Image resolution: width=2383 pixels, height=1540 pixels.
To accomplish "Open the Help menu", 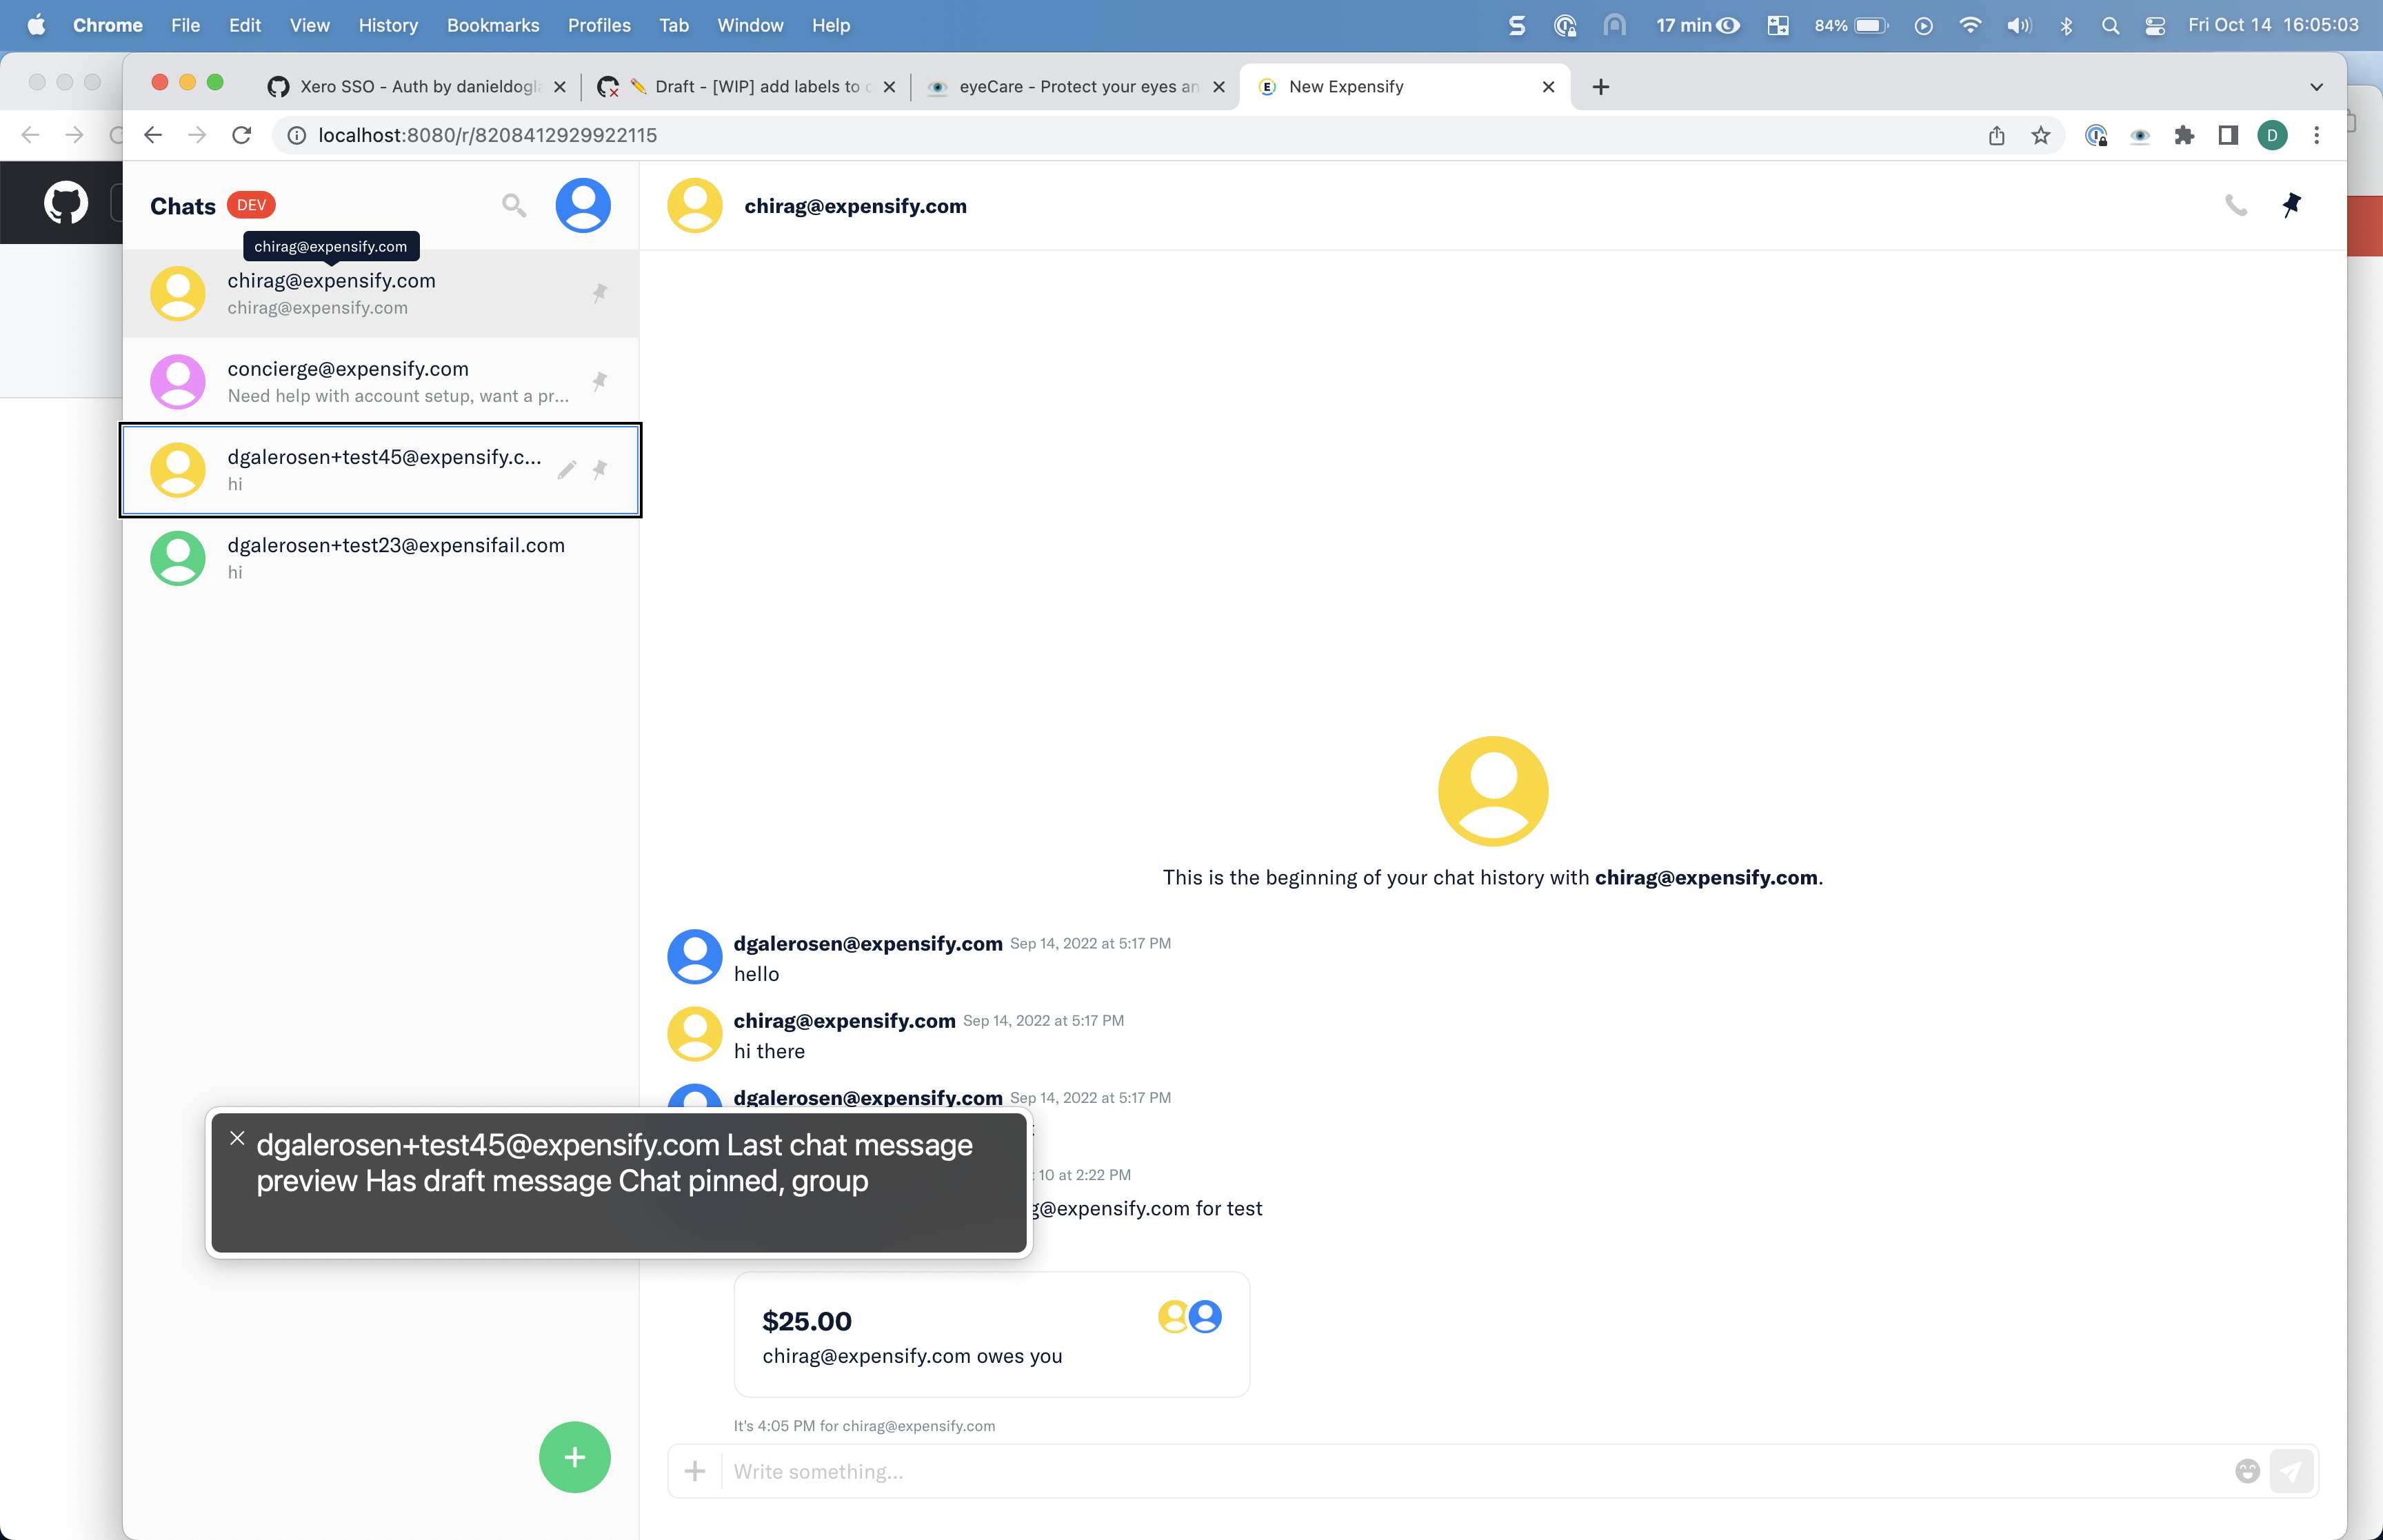I will pyautogui.click(x=830, y=25).
